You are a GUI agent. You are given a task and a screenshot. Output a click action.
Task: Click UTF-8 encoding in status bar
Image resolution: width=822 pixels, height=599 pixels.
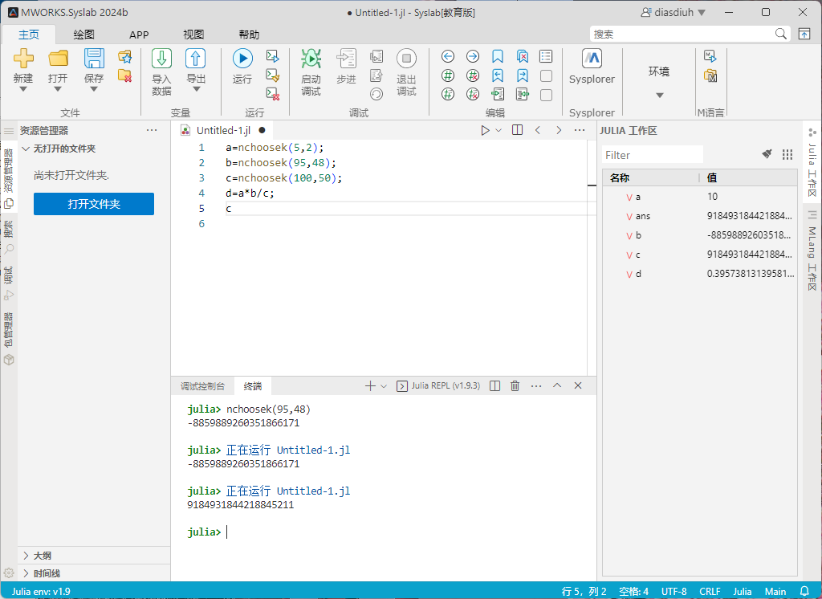[673, 591]
